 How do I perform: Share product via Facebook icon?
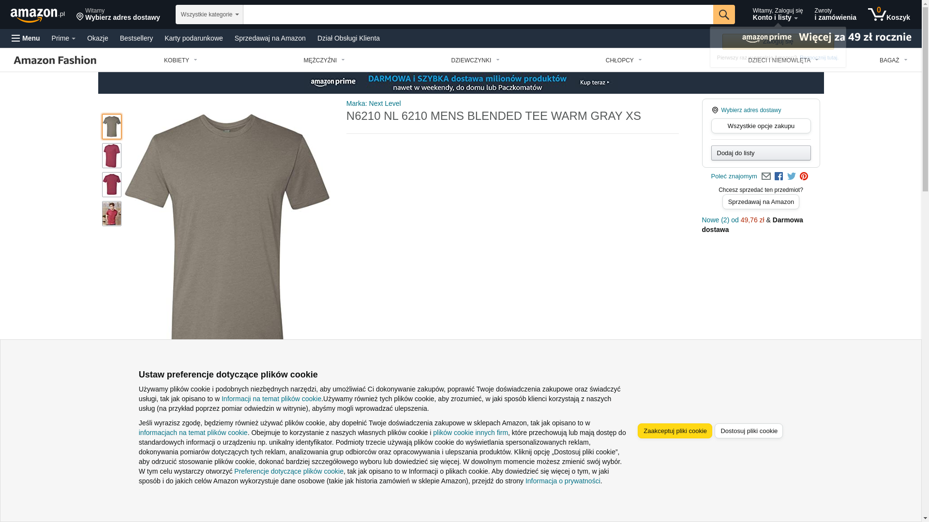[x=779, y=176]
